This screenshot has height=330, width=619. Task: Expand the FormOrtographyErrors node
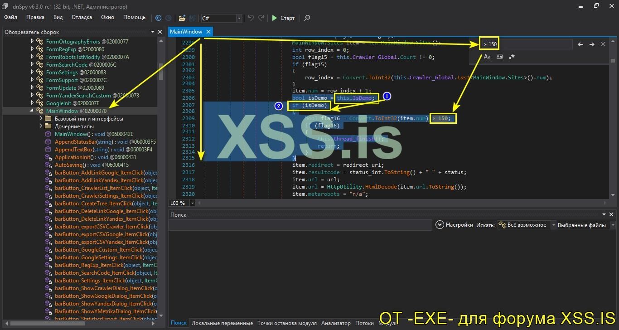(32, 41)
